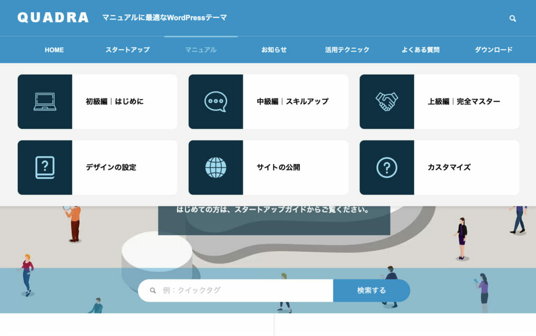Click the magnifier icon inside the search bar

152,290
